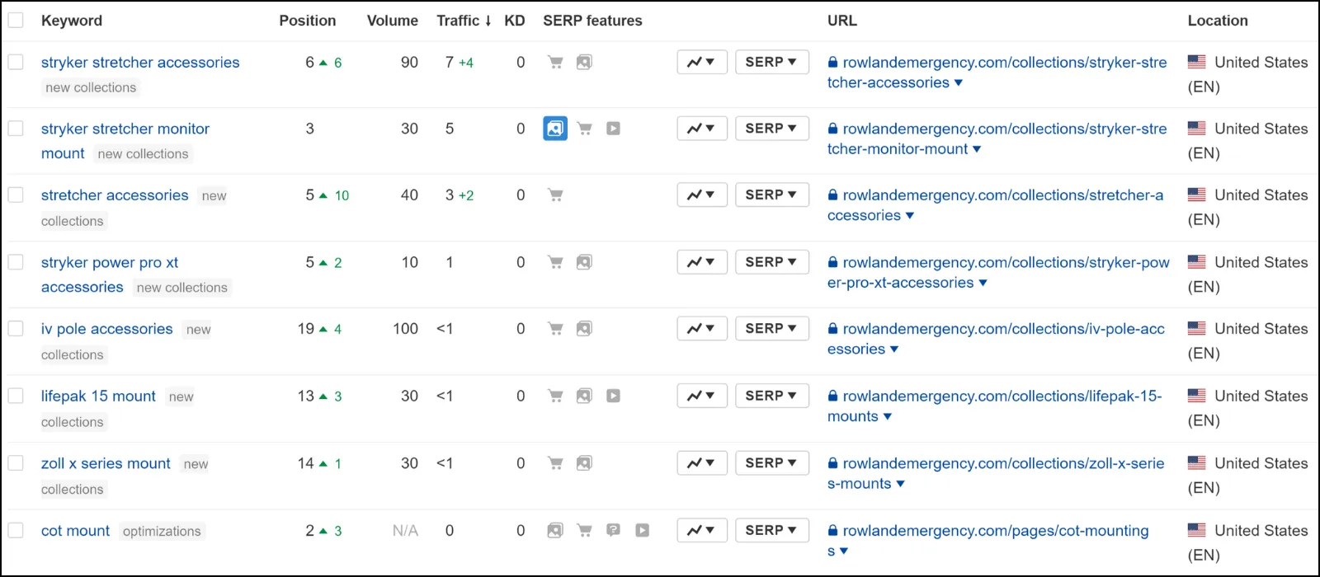Expand URL arrow for stryker-stretcher-accessories collection
This screenshot has height=577, width=1320.
(x=959, y=83)
